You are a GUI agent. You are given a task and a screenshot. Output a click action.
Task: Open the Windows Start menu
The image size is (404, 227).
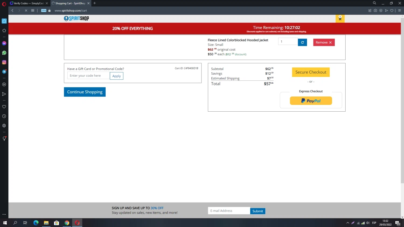tap(5, 223)
